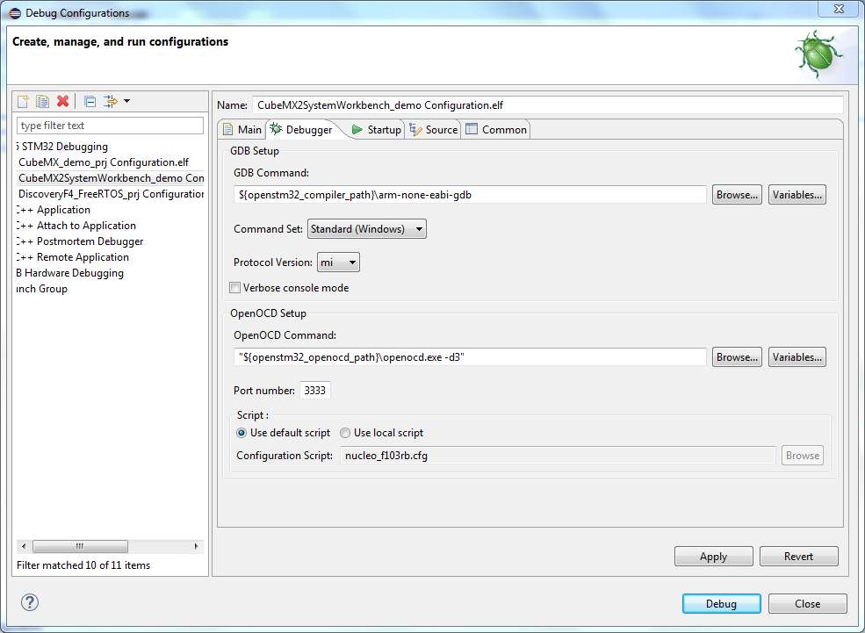Screen dimensions: 865x633
Task: Click Browse next to GDB Command
Action: (x=737, y=195)
